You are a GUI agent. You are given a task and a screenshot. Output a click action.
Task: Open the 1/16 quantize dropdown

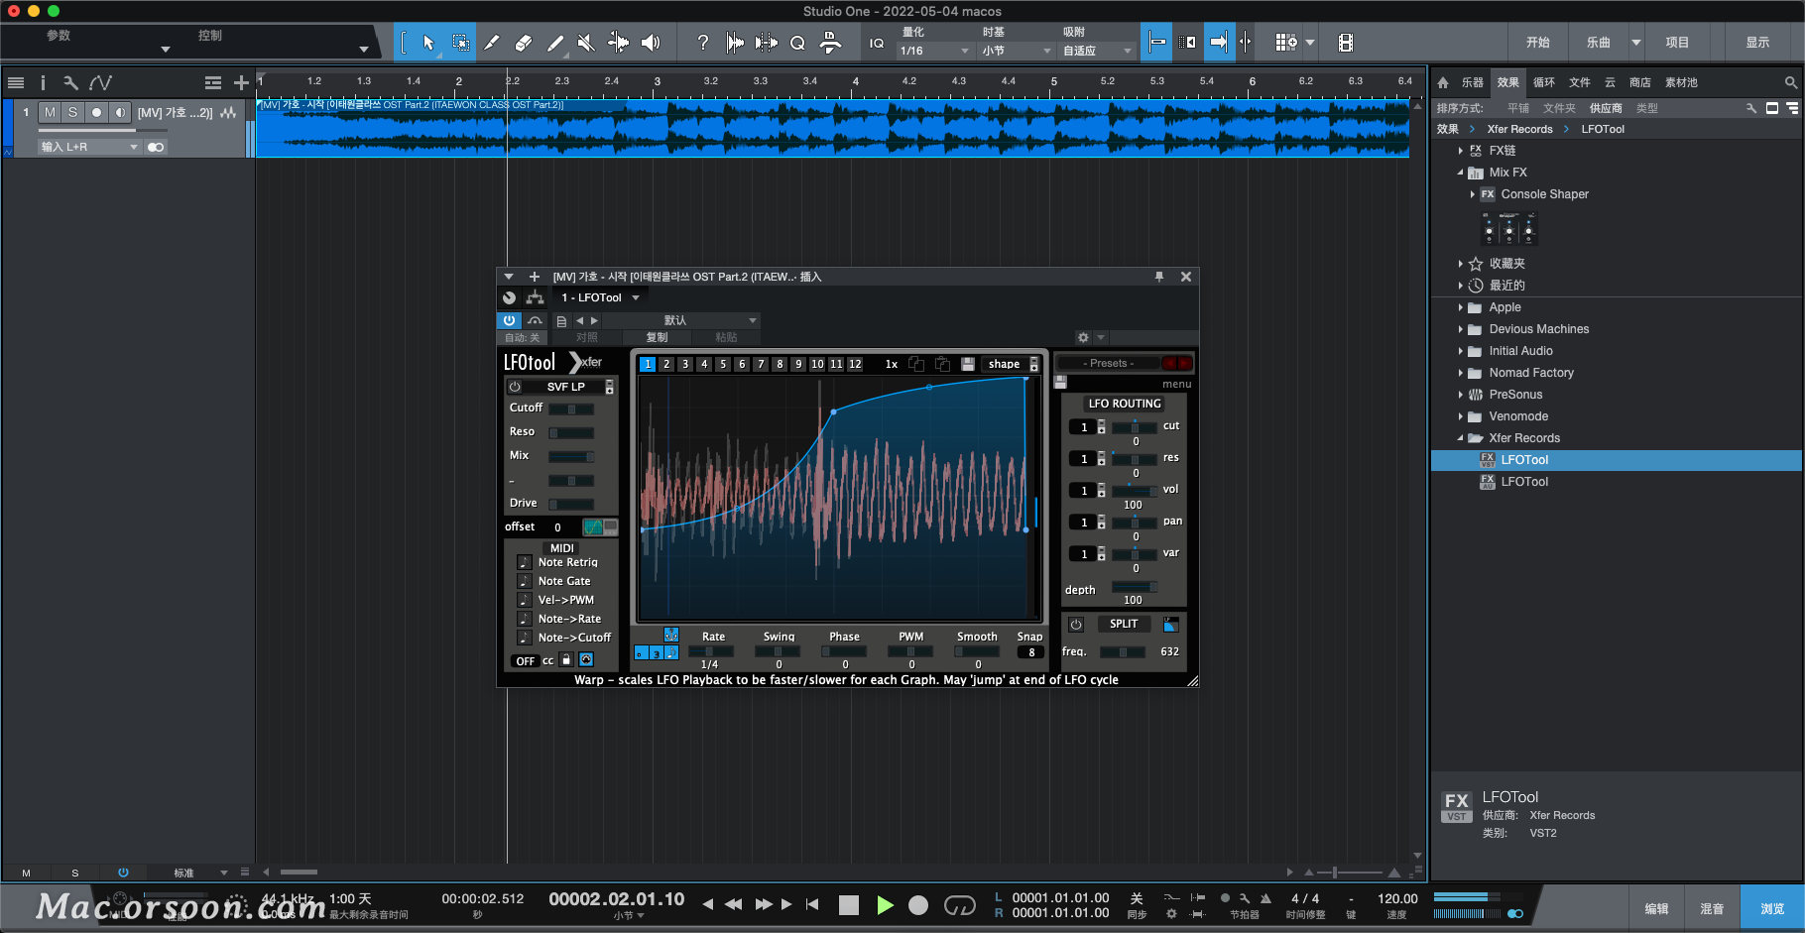[x=934, y=51]
